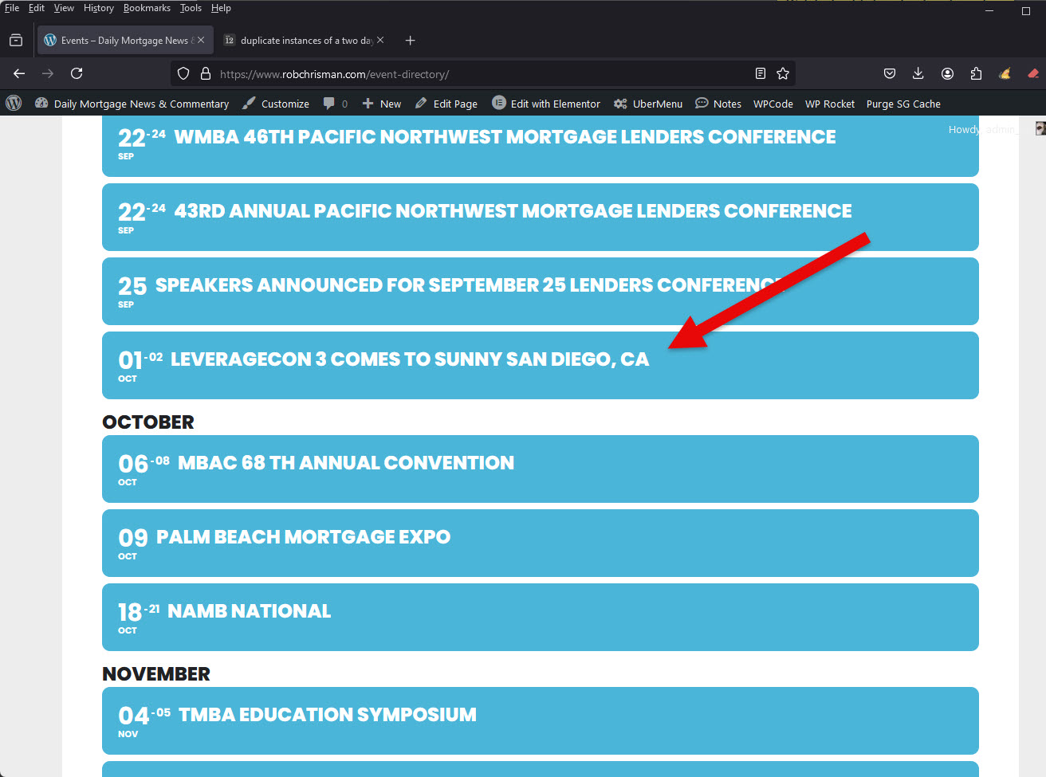Click Edit with Elementor
The height and width of the screenshot is (777, 1046).
pos(546,104)
